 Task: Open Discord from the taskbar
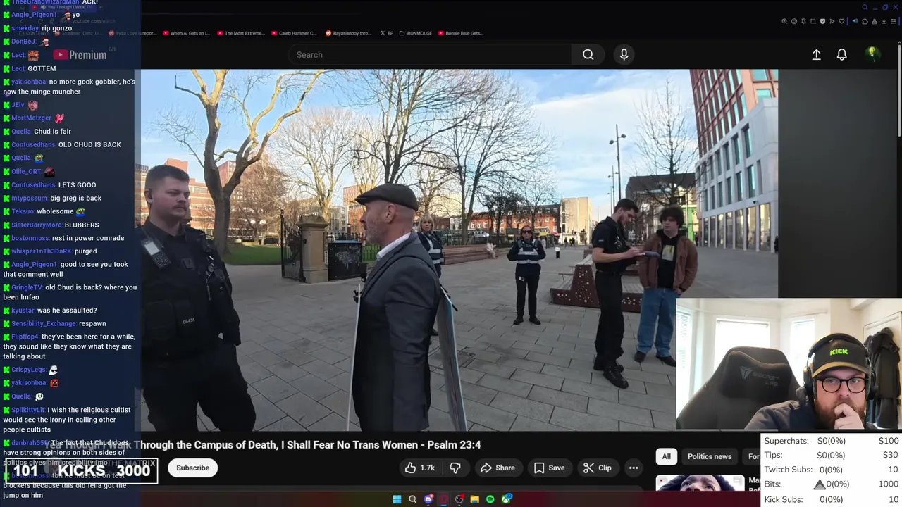click(x=428, y=499)
